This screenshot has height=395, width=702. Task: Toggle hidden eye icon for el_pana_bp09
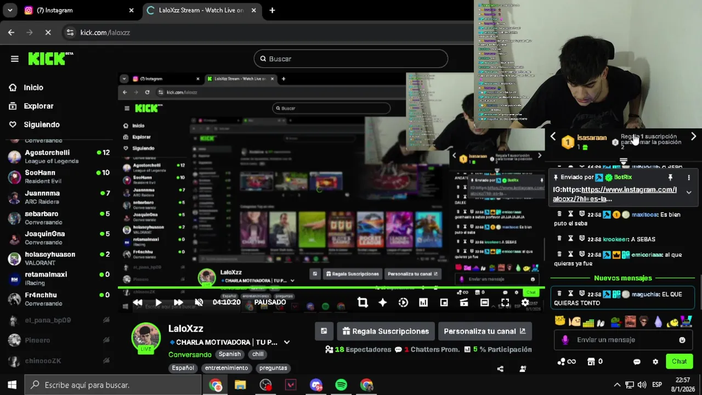[x=106, y=320]
